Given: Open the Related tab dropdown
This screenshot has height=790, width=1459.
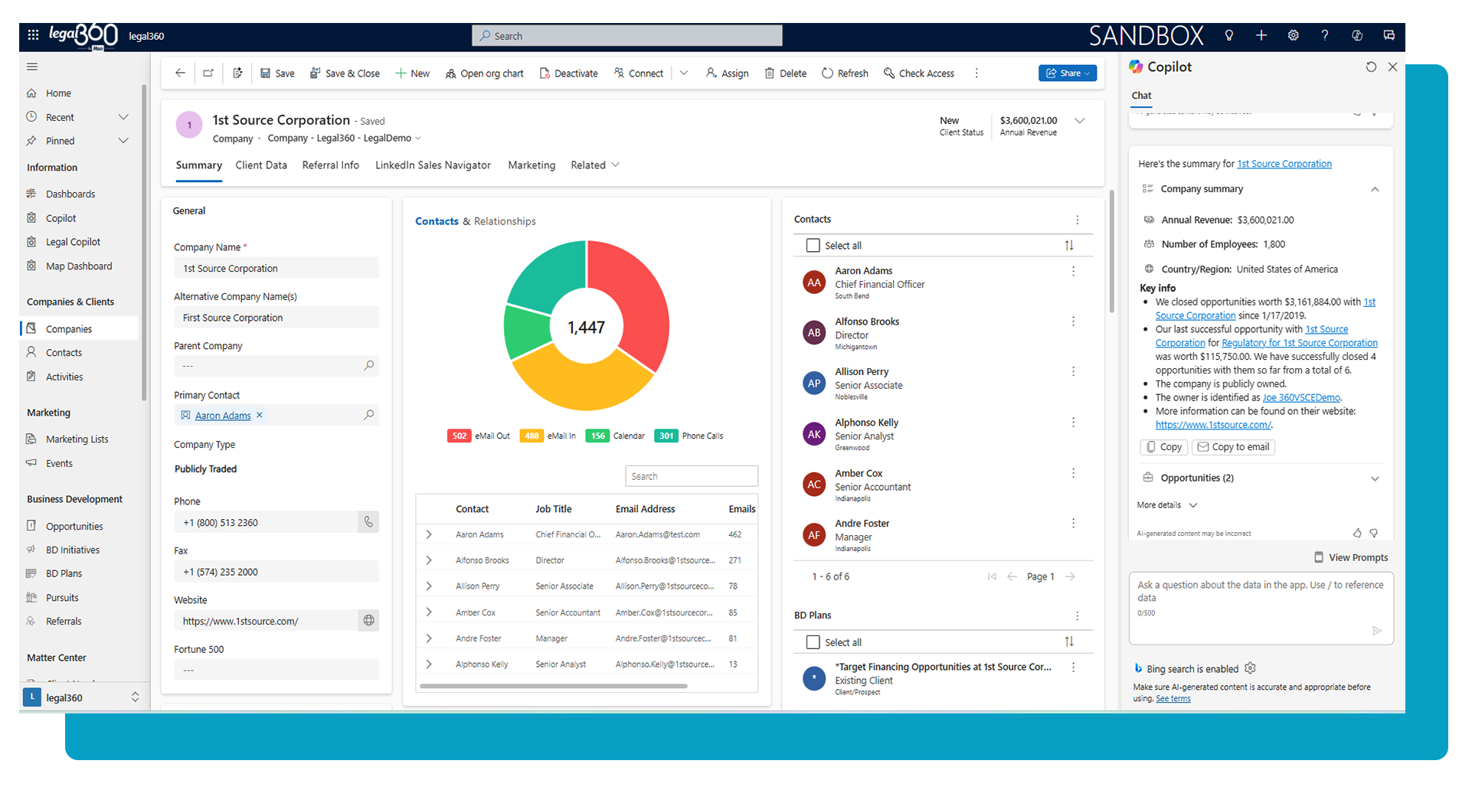Looking at the screenshot, I should pyautogui.click(x=595, y=165).
